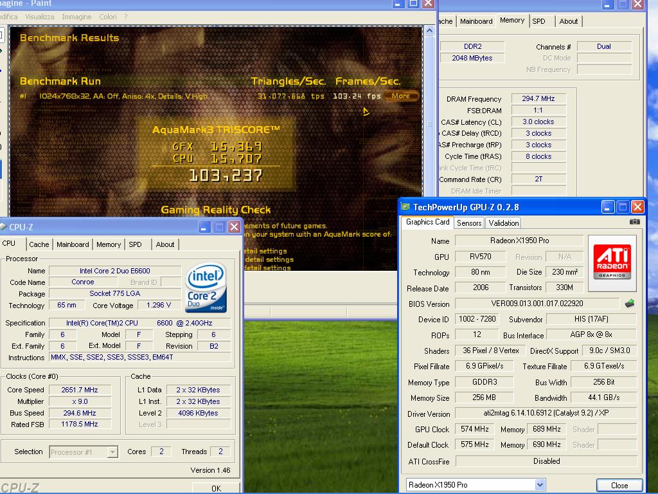Click the BIOS Version field in GPU-Z

tap(537, 304)
